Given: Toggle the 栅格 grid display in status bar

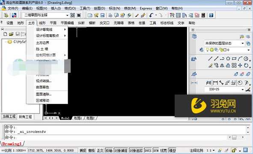Looking at the screenshot, I should point(92,151).
